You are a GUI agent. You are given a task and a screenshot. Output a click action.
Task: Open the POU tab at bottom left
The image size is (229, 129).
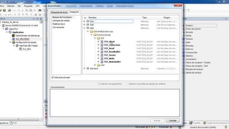[x=14, y=123]
